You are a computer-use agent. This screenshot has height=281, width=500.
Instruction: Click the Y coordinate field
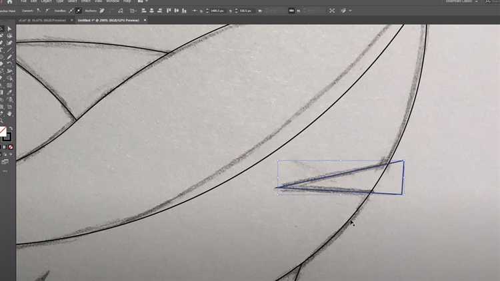[247, 11]
